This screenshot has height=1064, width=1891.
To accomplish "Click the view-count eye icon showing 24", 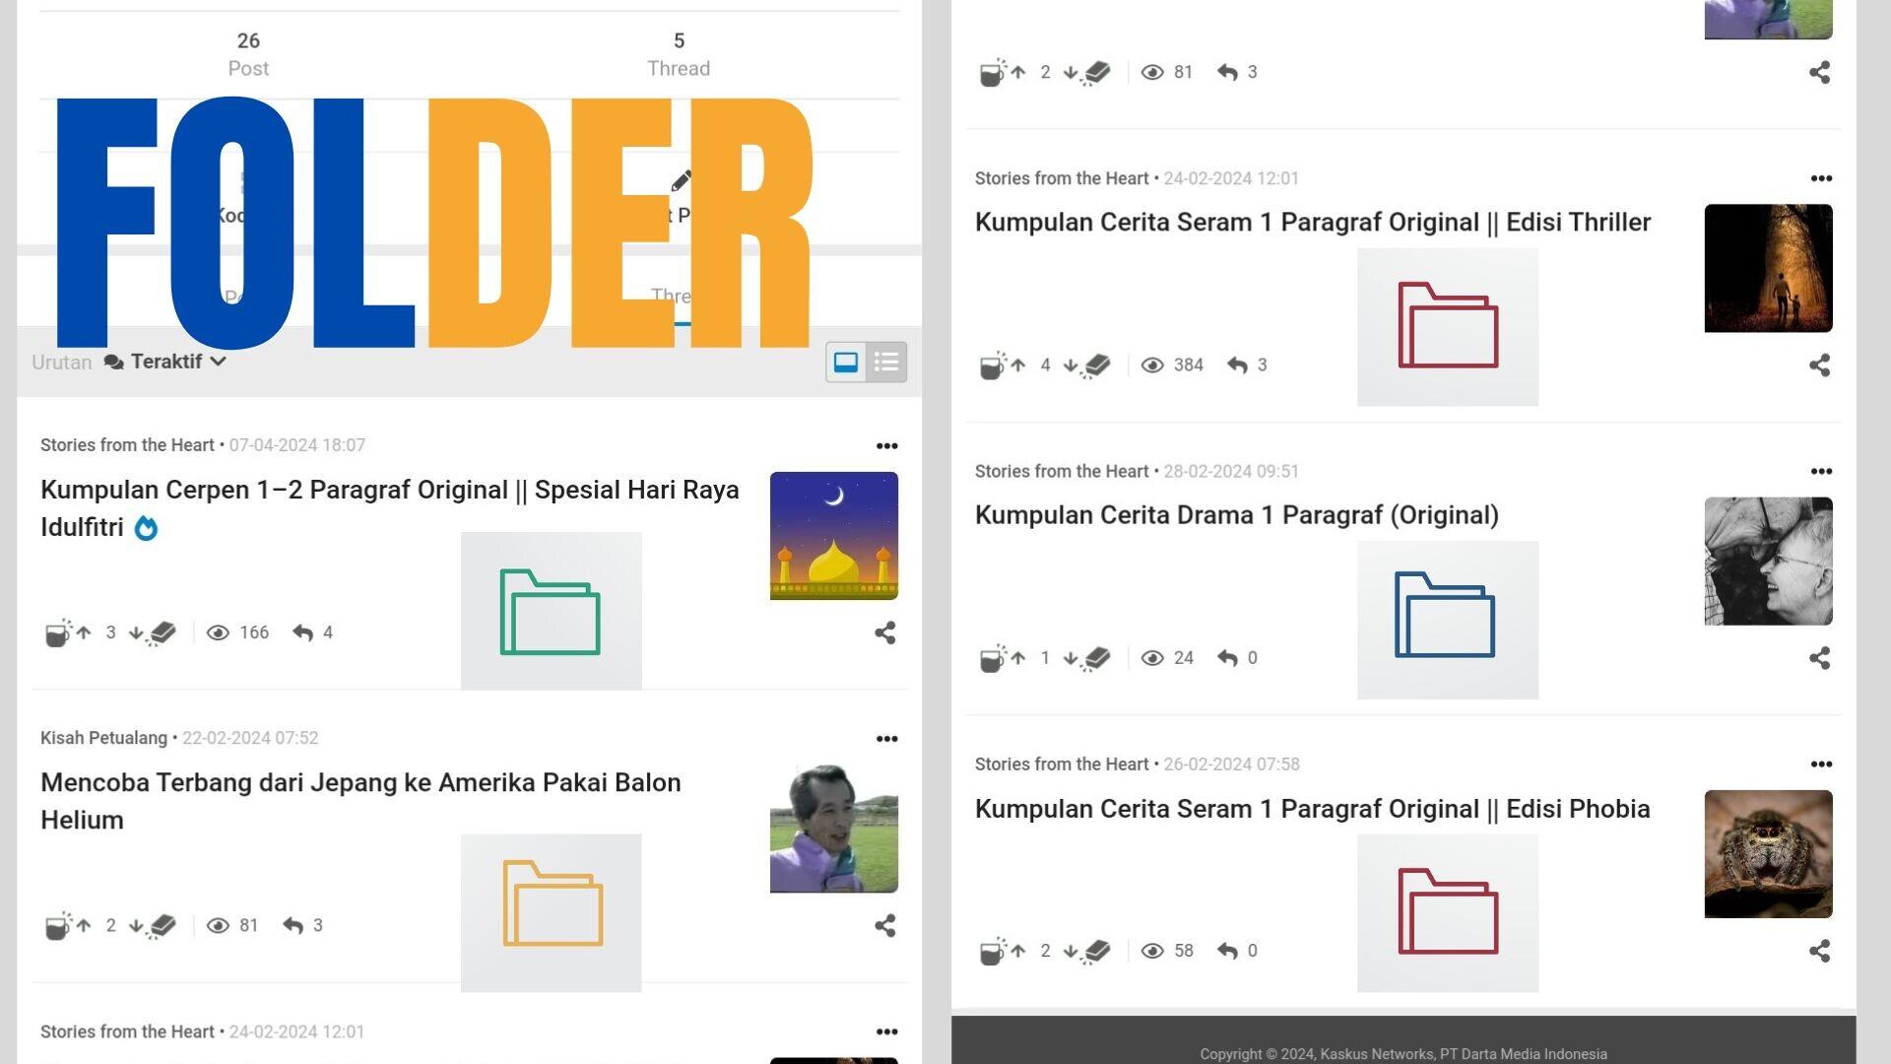I will pos(1152,658).
